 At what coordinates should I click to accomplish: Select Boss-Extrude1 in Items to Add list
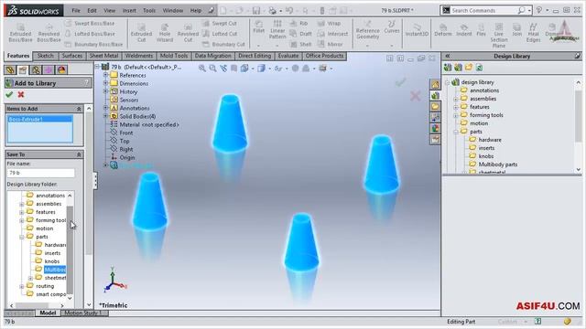40,119
